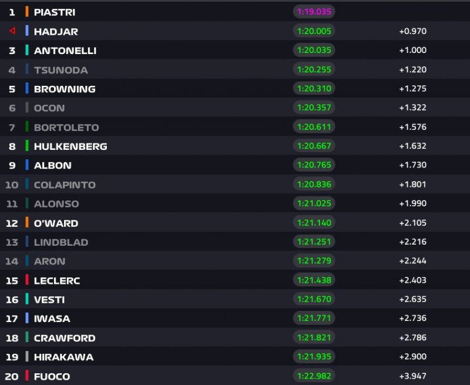Image resolution: width=470 pixels, height=385 pixels.
Task: Select driver name ALBON
Action: [x=53, y=165]
